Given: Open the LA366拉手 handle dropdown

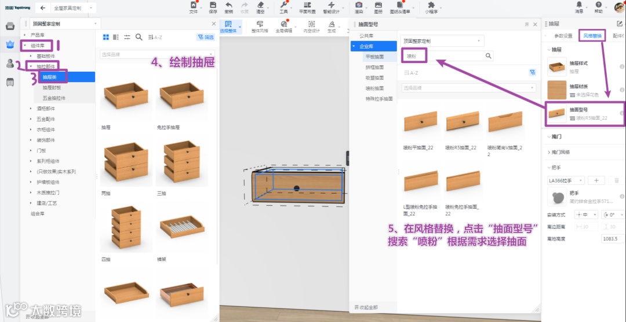Looking at the screenshot, I should (566, 181).
